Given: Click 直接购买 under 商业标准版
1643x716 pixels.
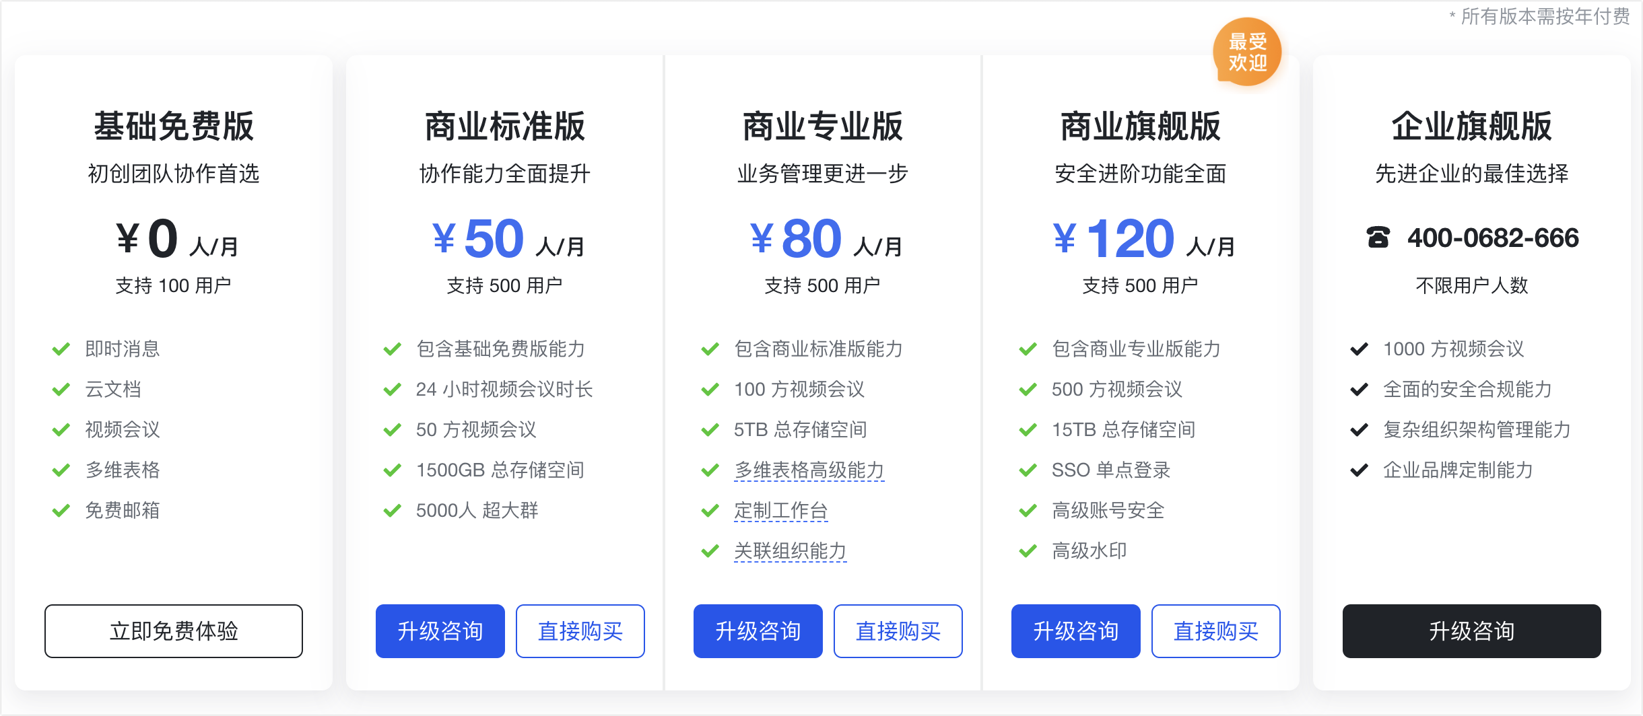Looking at the screenshot, I should click(x=580, y=631).
